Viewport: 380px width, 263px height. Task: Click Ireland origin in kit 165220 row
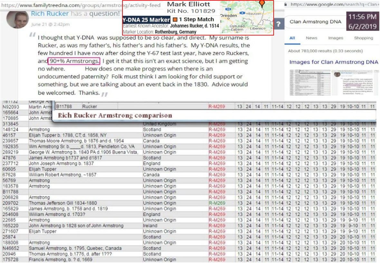click(150, 226)
